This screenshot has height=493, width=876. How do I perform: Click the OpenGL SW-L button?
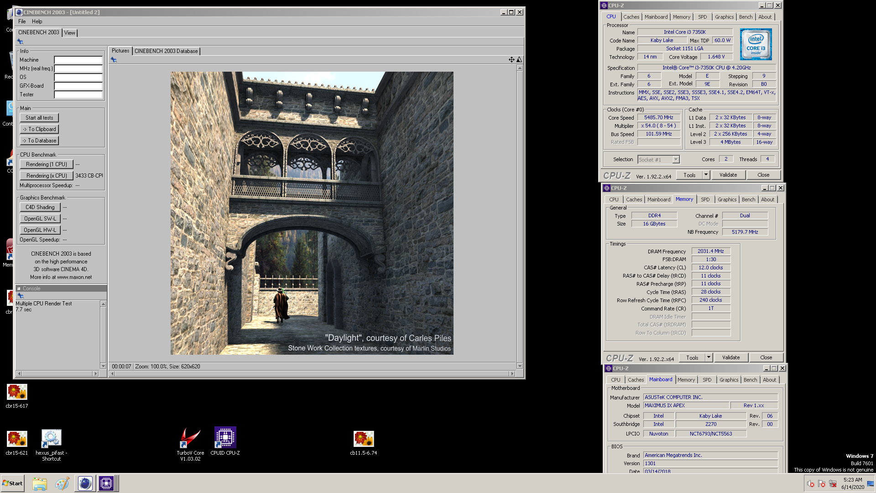40,219
